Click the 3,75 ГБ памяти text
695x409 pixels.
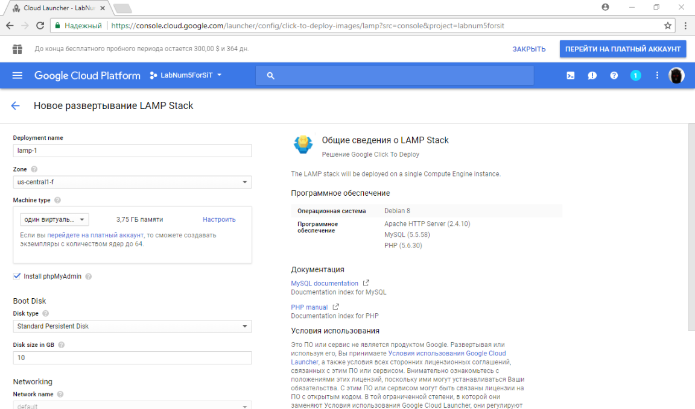pyautogui.click(x=139, y=219)
